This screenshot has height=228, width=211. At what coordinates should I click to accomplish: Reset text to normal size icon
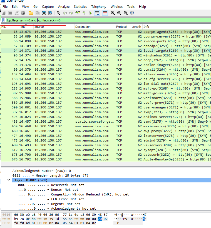tap(125, 13)
